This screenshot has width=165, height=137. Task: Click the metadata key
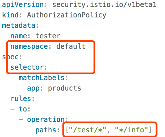[x=19, y=26]
